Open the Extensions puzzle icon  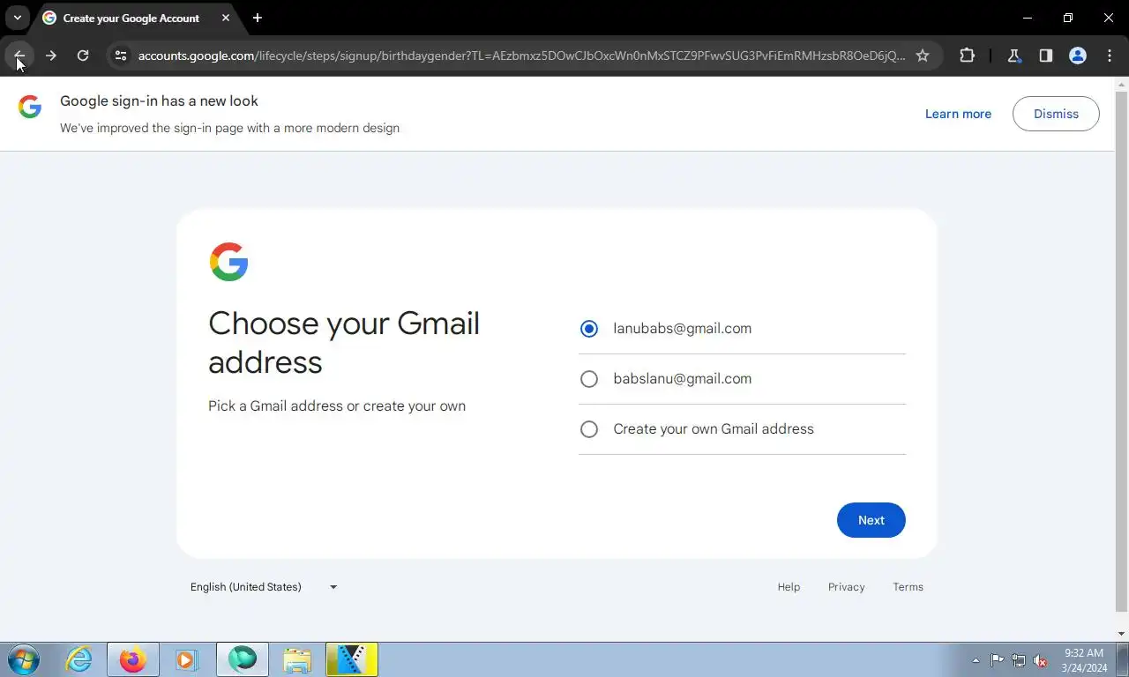point(968,56)
